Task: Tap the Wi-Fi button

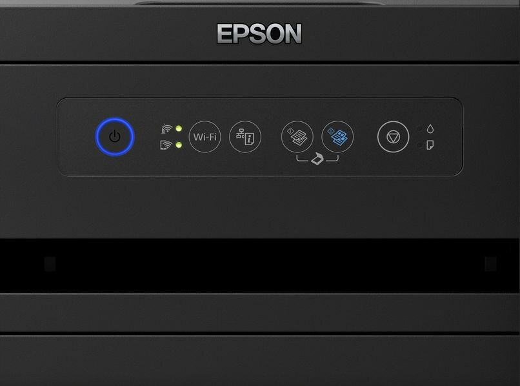Action: coord(205,137)
